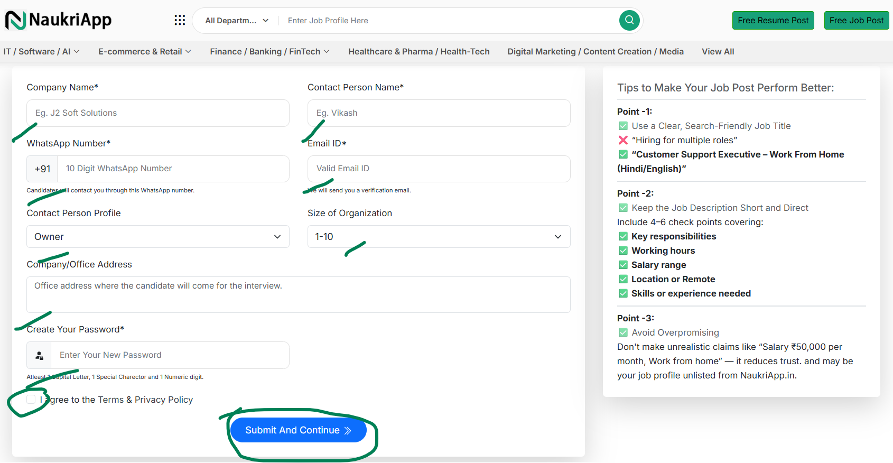Click the Company/Office Address text area
Image resolution: width=893 pixels, height=463 pixels.
pos(298,294)
